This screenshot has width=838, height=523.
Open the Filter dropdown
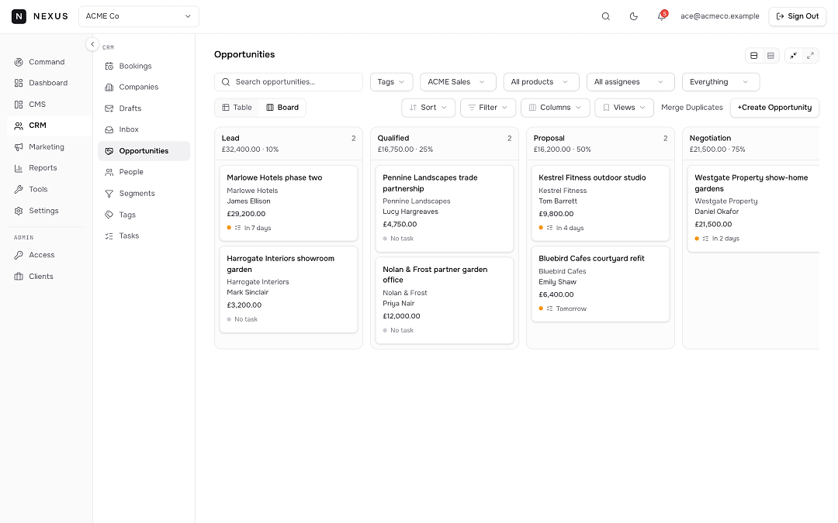[x=488, y=107]
